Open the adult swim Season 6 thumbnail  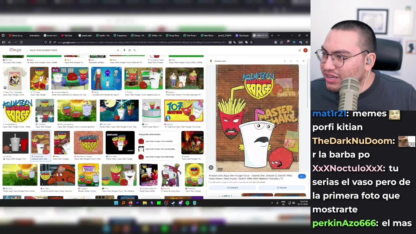tap(120, 142)
